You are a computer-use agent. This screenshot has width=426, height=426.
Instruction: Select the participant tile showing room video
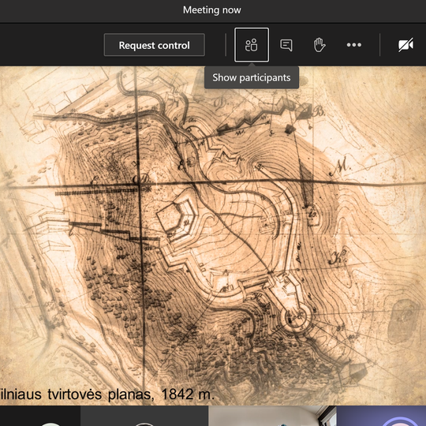(x=272, y=416)
